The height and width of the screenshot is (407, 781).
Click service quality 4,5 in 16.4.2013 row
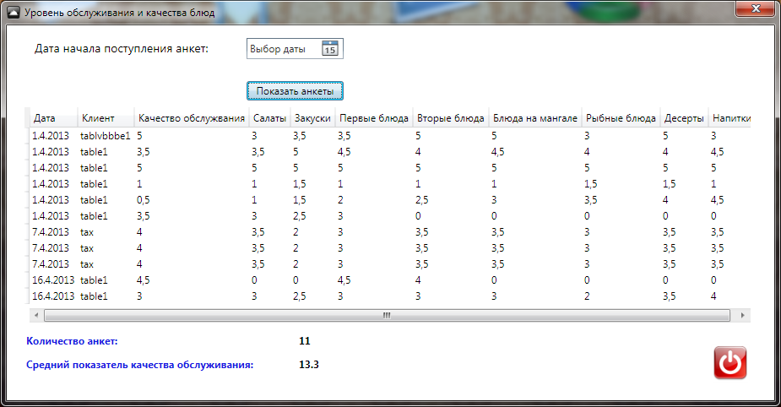click(143, 280)
